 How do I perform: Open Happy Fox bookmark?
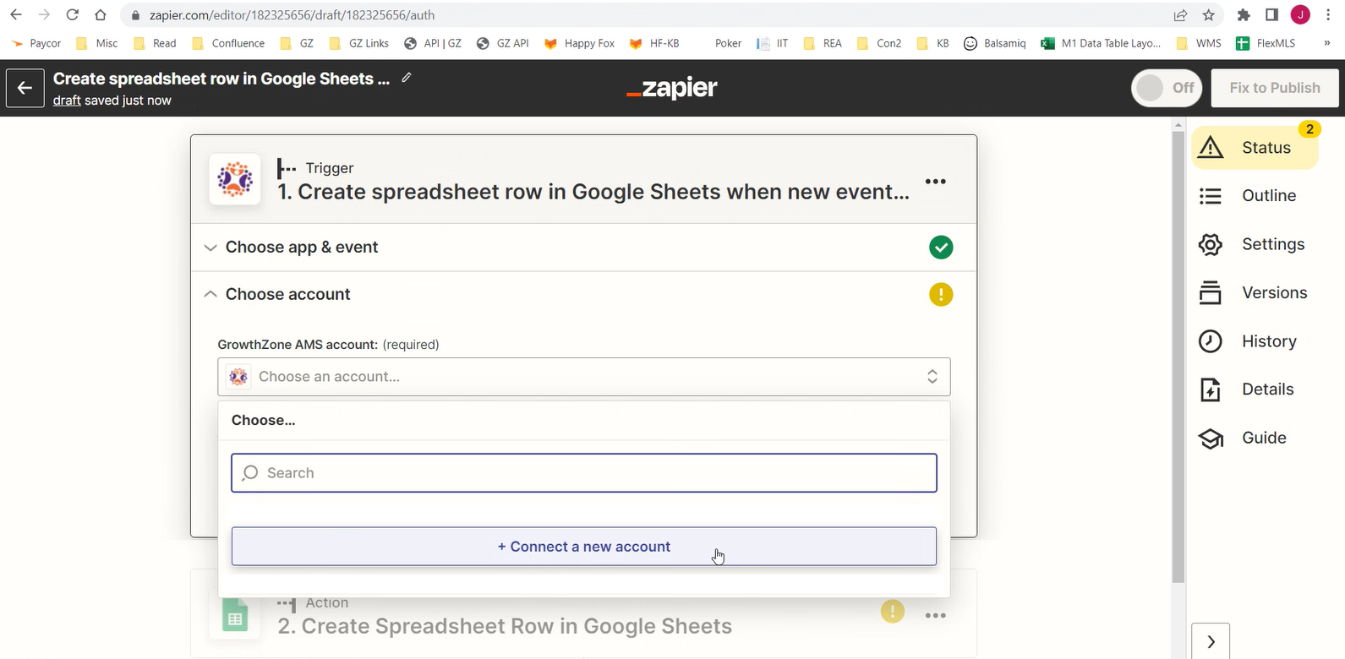(579, 43)
